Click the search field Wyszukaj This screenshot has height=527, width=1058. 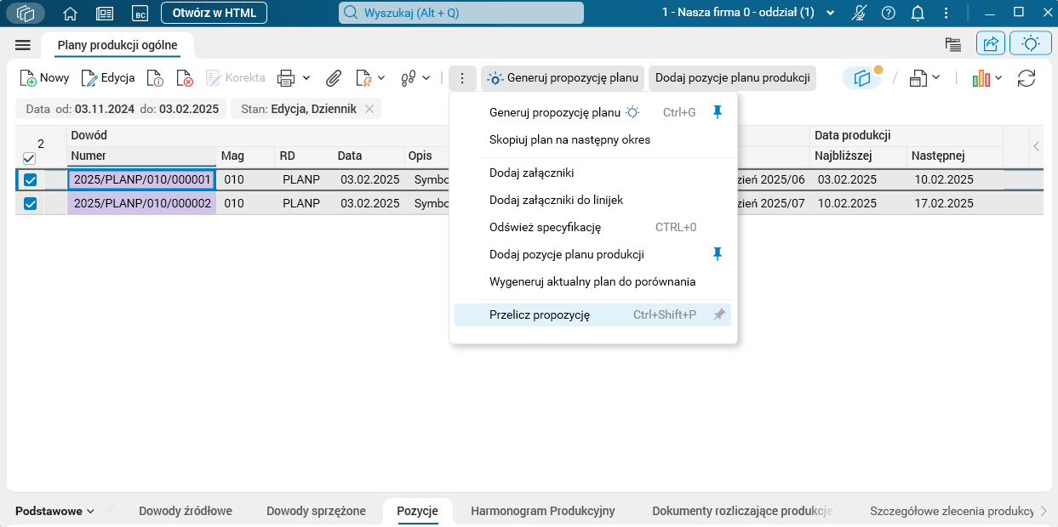click(x=461, y=13)
